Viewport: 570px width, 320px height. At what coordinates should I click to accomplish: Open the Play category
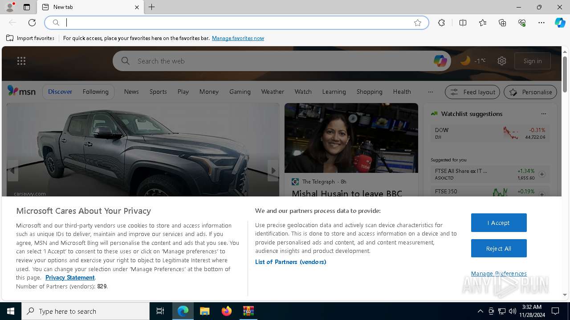[x=183, y=92]
